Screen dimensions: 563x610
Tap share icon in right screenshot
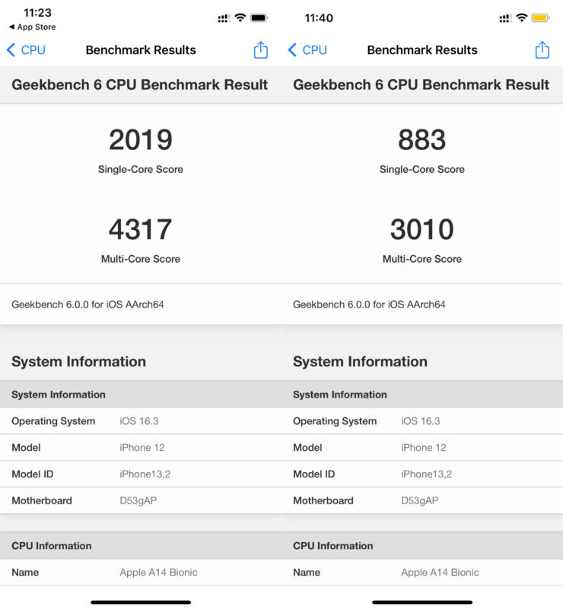[542, 50]
